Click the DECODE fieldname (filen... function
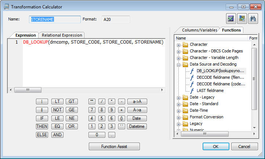This screenshot has height=159, width=265. coord(220,77)
